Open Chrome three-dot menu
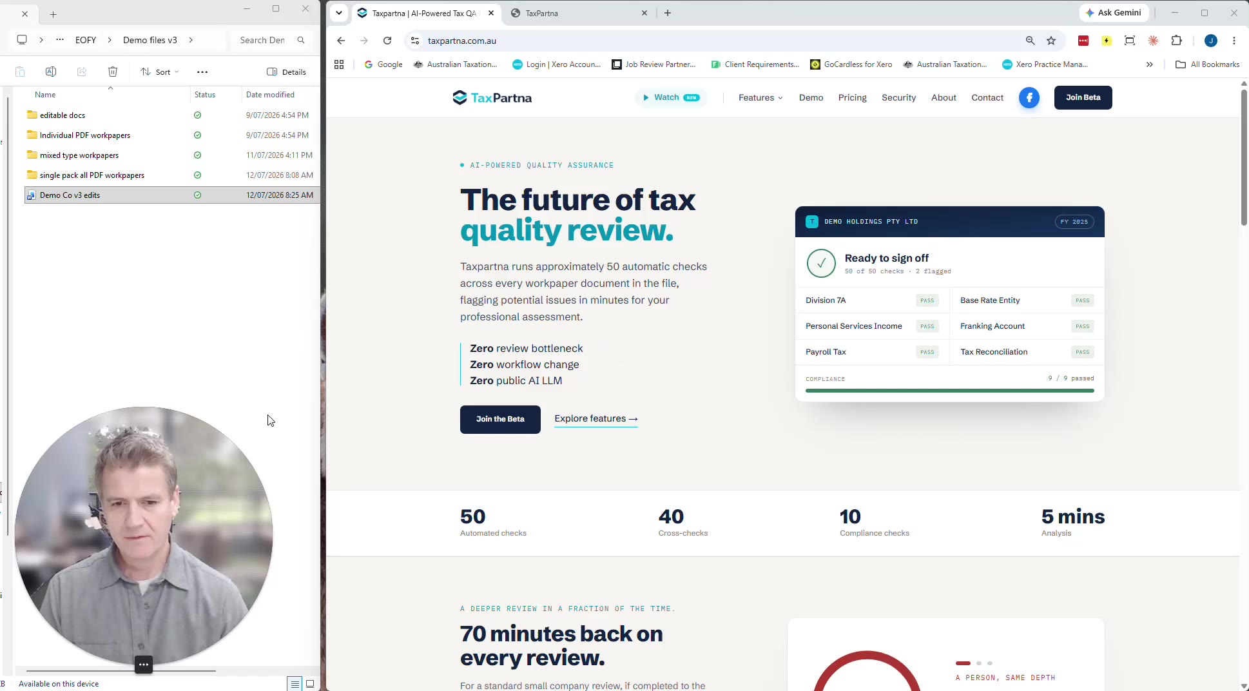The image size is (1249, 691). coord(1234,41)
